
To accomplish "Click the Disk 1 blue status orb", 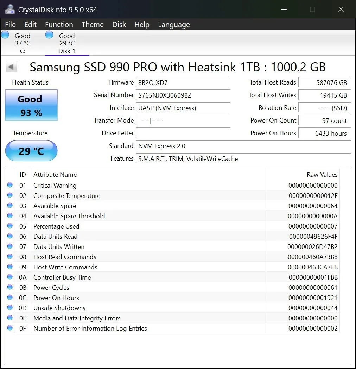I will click(49, 35).
